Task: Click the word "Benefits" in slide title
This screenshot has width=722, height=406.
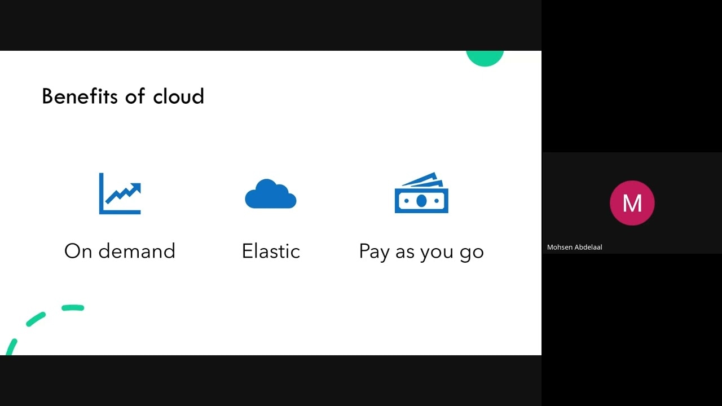Action: coord(79,96)
